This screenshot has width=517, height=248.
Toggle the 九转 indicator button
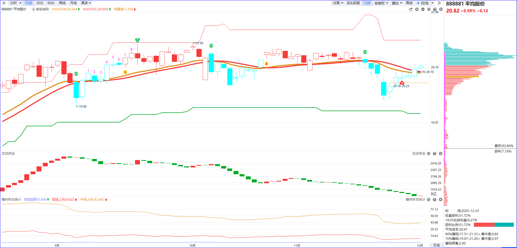[x=367, y=3]
